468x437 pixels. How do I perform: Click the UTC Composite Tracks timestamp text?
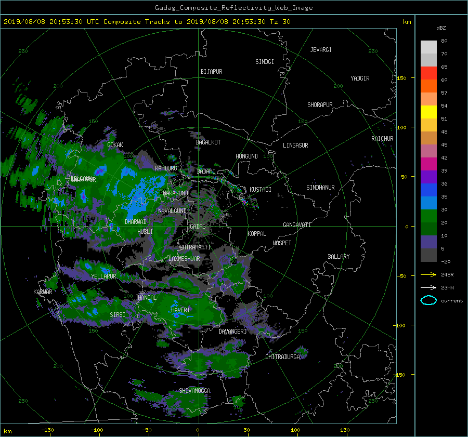[147, 22]
